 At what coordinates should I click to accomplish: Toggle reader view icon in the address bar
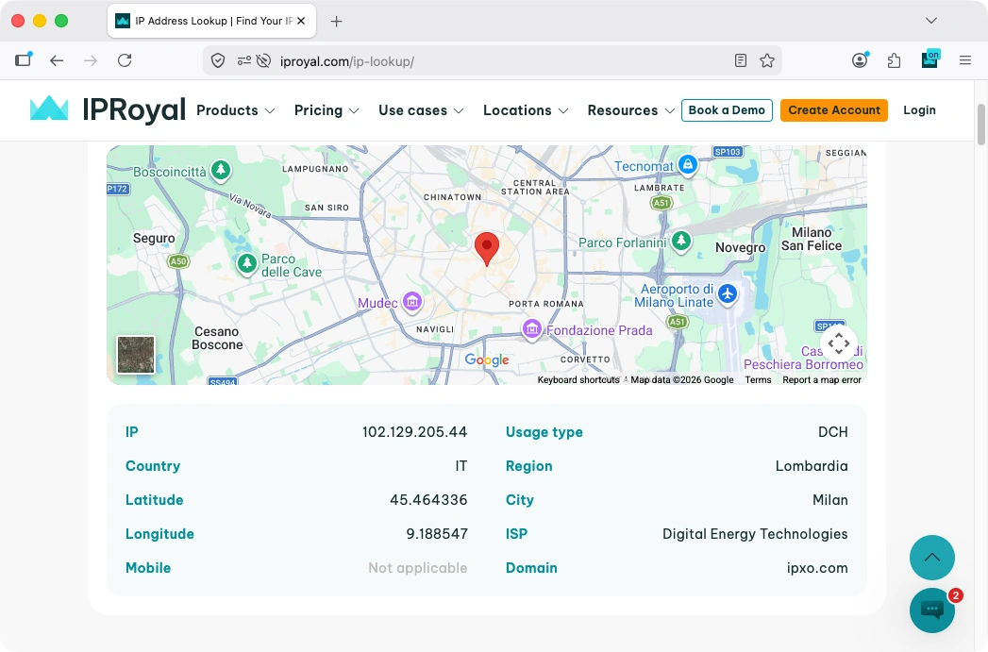(741, 60)
